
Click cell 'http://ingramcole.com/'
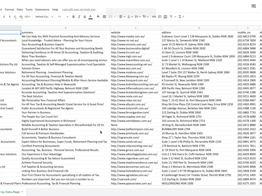136,137
